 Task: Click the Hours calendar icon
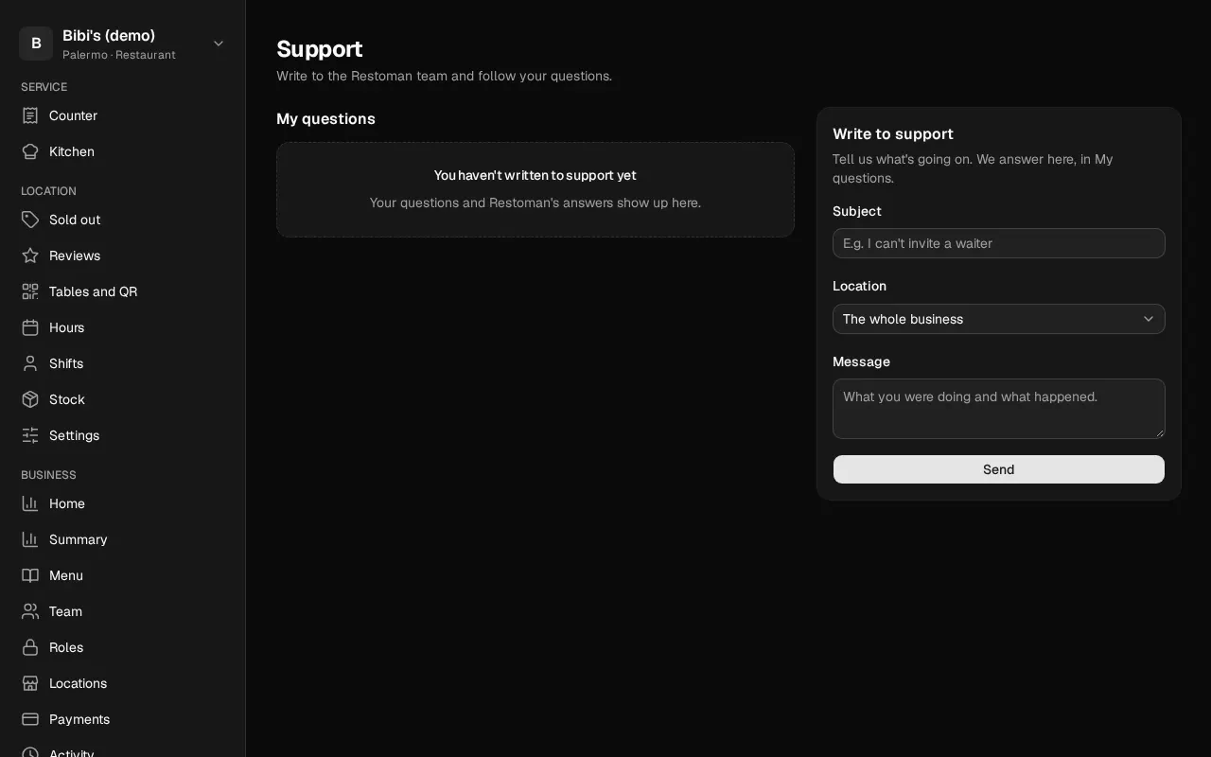30,327
